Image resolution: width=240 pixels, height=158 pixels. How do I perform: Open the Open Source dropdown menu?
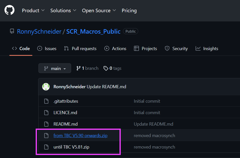[99, 10]
